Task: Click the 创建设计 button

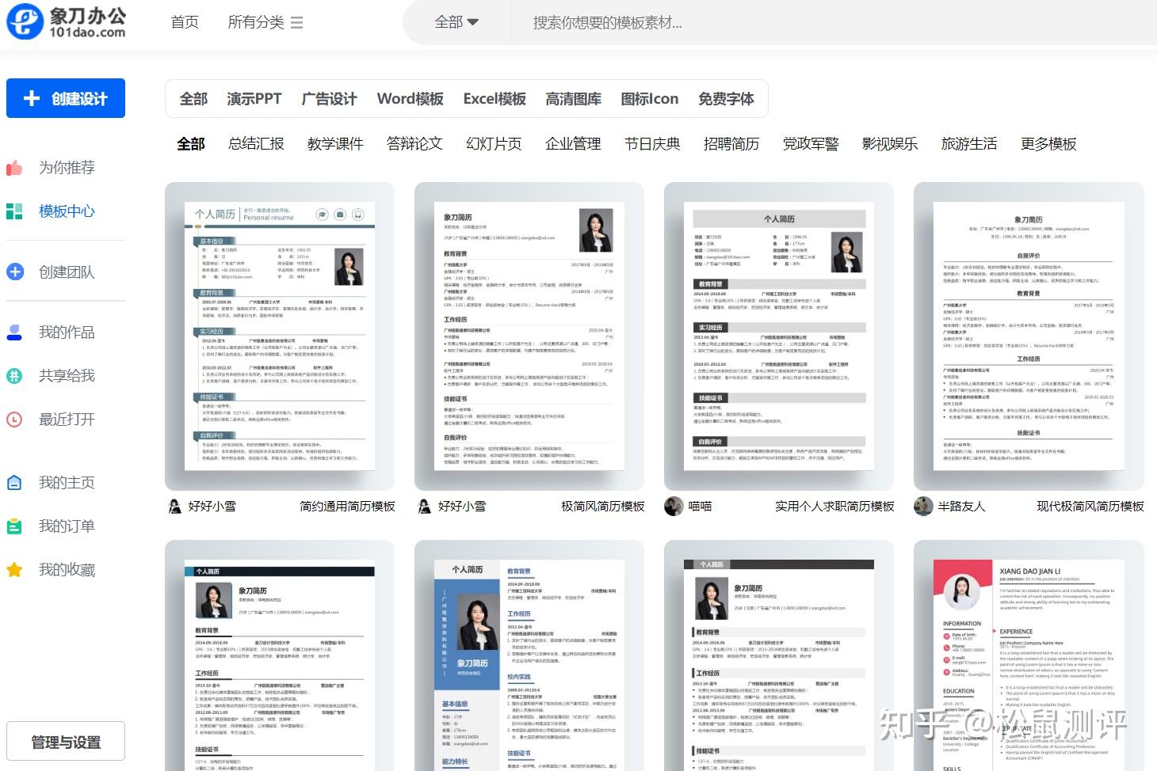Action: coord(66,98)
